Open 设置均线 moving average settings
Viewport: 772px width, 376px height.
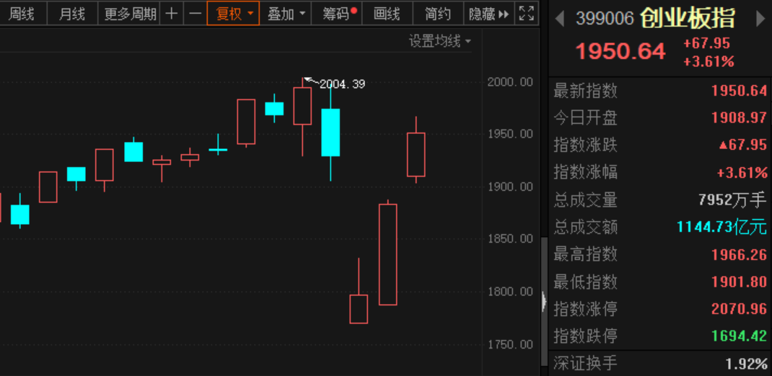pos(439,41)
